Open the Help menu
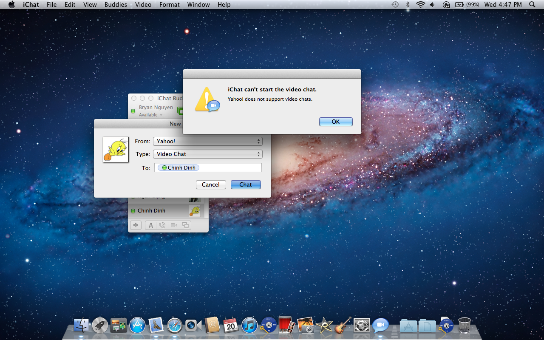The width and height of the screenshot is (544, 340). tap(224, 5)
